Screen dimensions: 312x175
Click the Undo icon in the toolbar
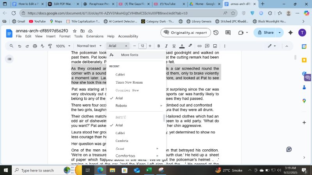[20, 46]
